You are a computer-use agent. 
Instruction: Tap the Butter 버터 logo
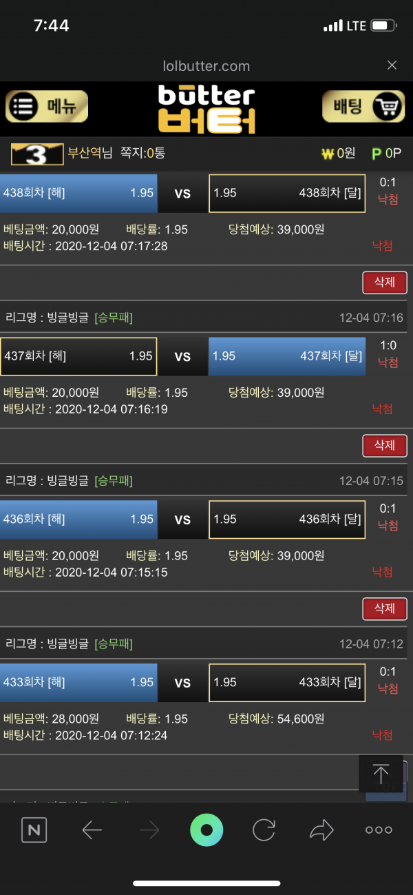point(206,109)
